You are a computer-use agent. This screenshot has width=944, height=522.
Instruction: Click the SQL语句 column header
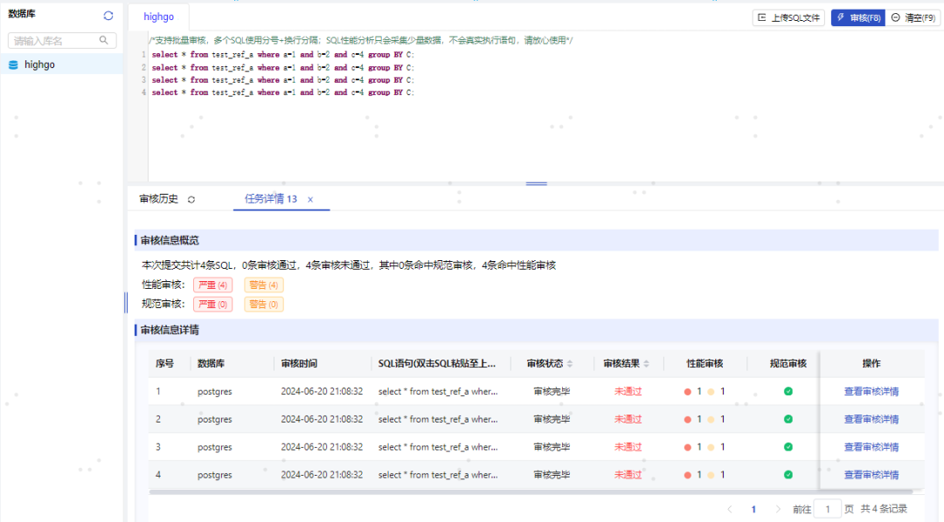pos(437,364)
